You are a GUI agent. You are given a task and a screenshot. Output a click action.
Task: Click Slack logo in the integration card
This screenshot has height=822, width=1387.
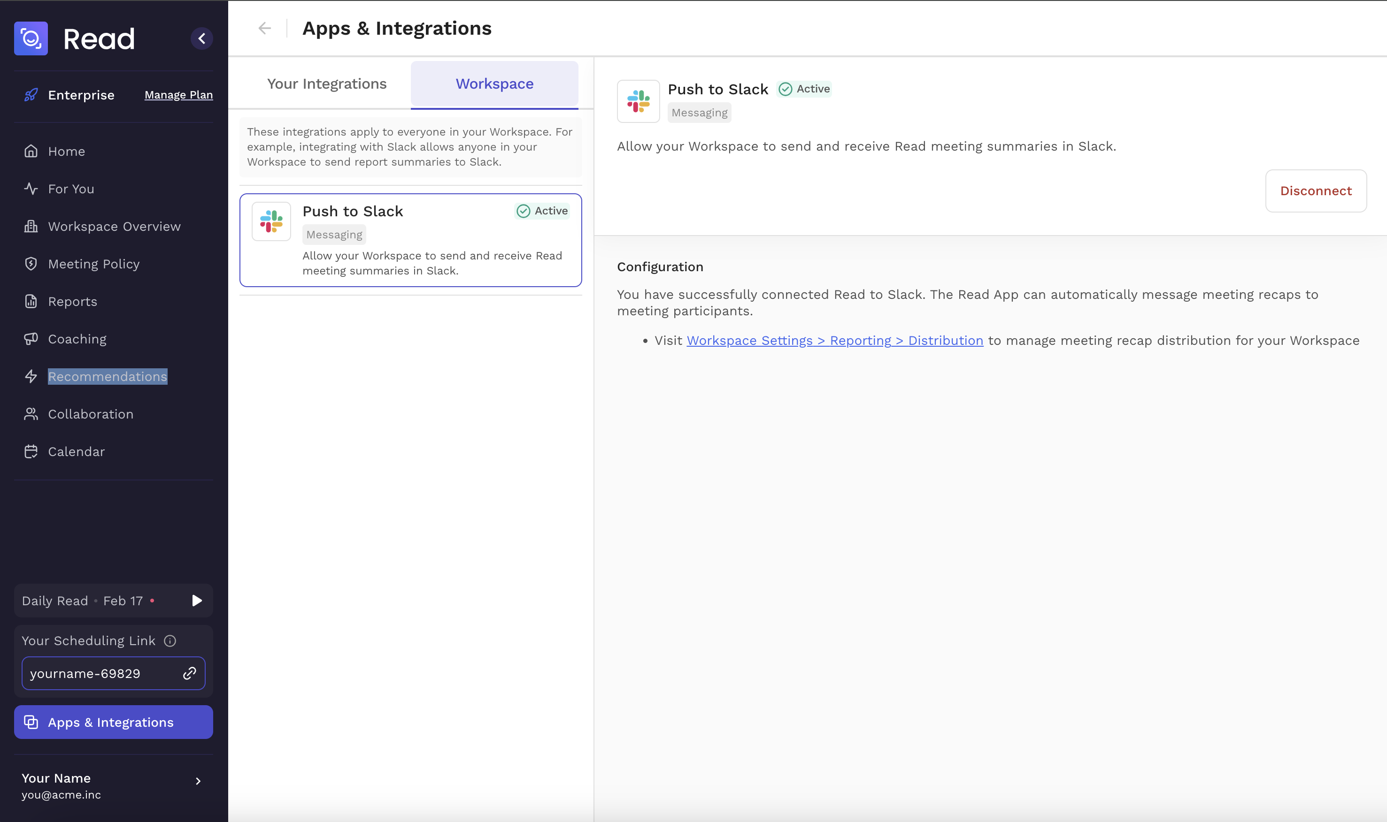(271, 221)
